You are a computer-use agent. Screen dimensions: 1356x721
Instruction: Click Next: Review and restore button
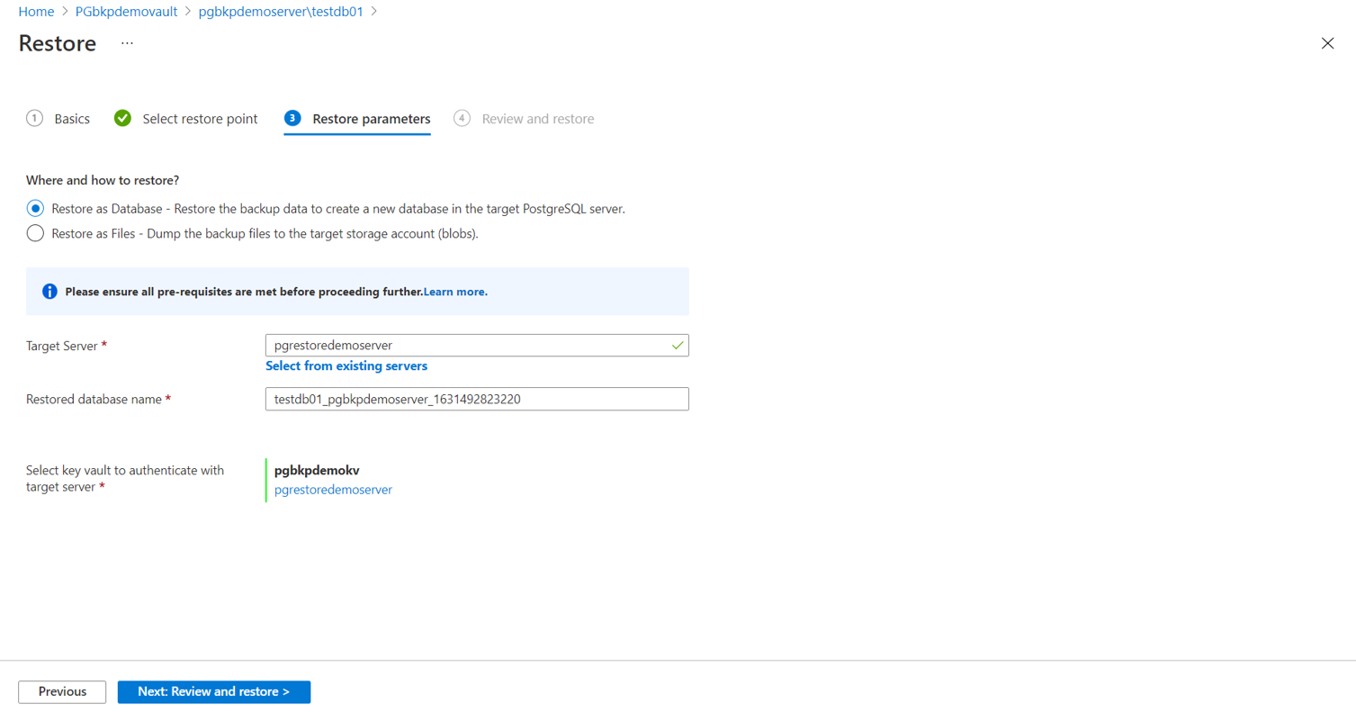pos(213,691)
